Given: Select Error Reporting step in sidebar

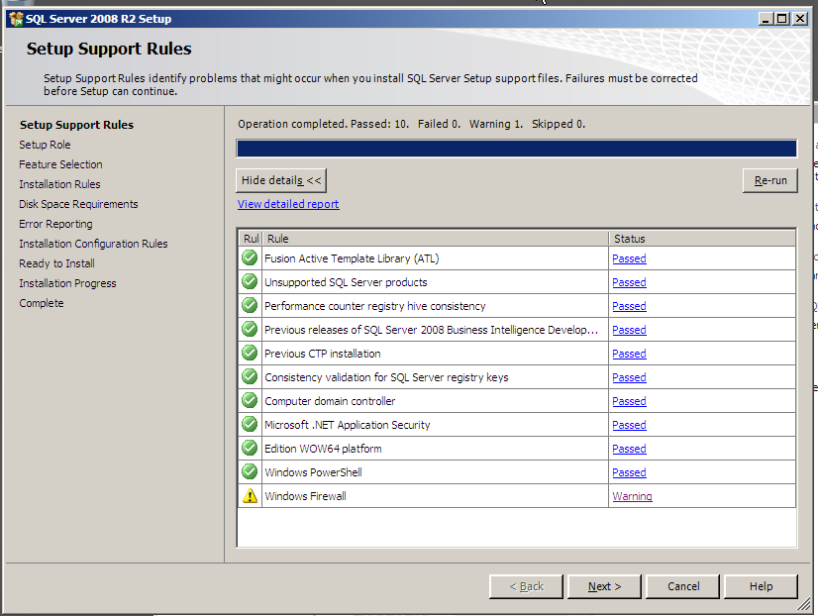Looking at the screenshot, I should (55, 224).
